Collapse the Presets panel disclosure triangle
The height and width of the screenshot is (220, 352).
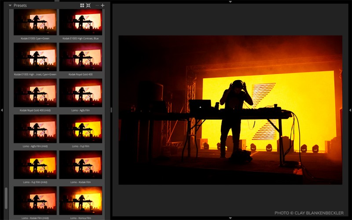10,6
